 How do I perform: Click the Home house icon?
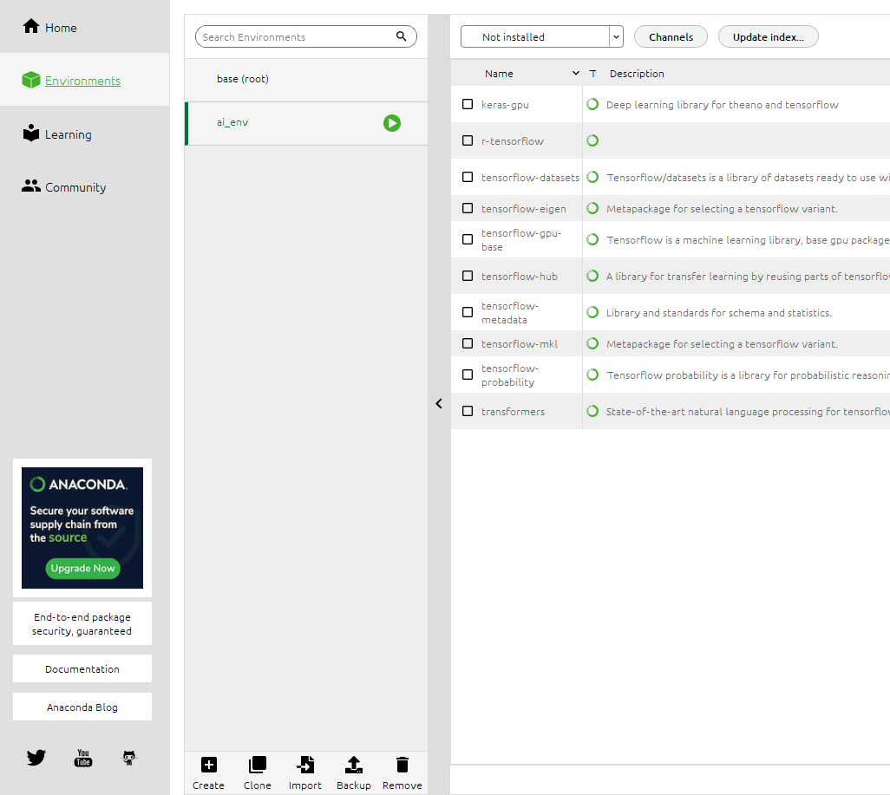pos(30,26)
